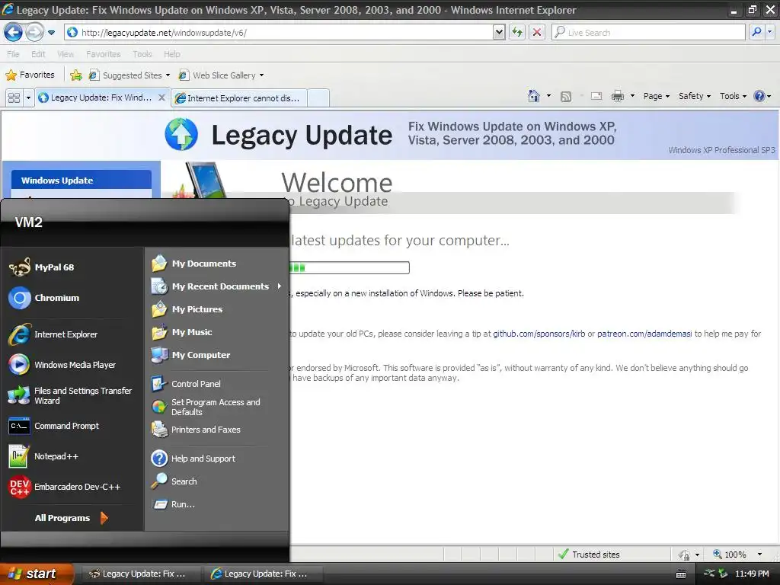Switch to MyPal Legacy Update taskbar button

(x=141, y=574)
